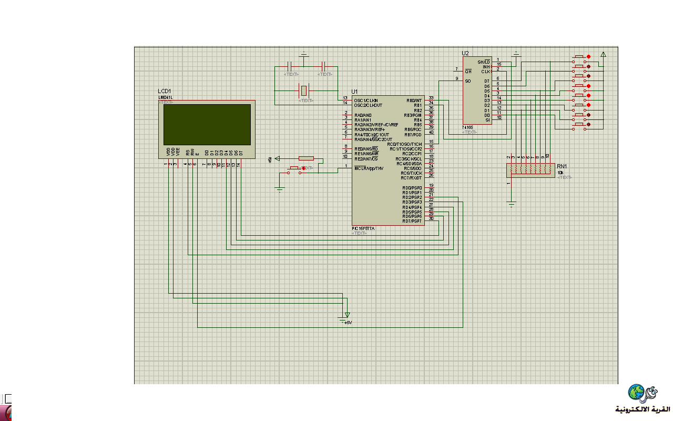This screenshot has width=673, height=421.
Task: Select the MCLR pull-up resistor
Action: (x=306, y=158)
